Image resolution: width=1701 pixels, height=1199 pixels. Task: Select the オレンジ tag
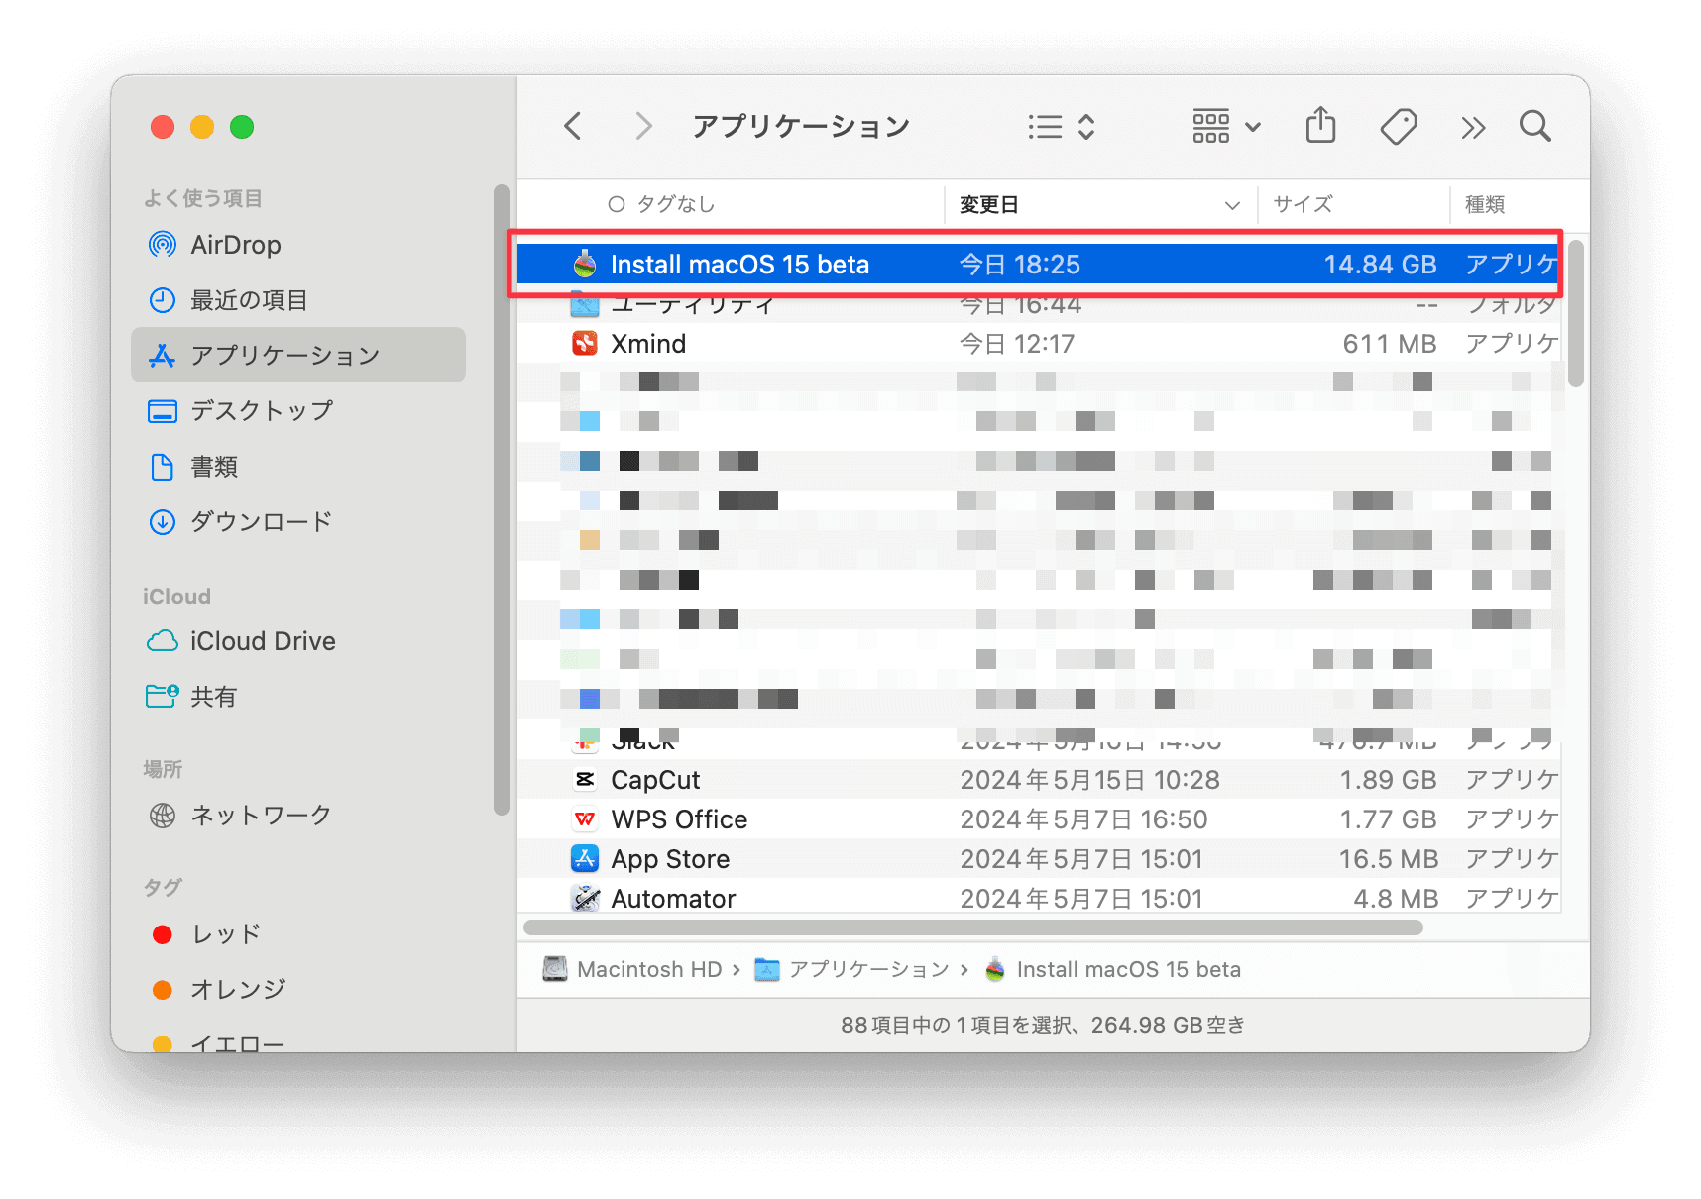(x=297, y=989)
